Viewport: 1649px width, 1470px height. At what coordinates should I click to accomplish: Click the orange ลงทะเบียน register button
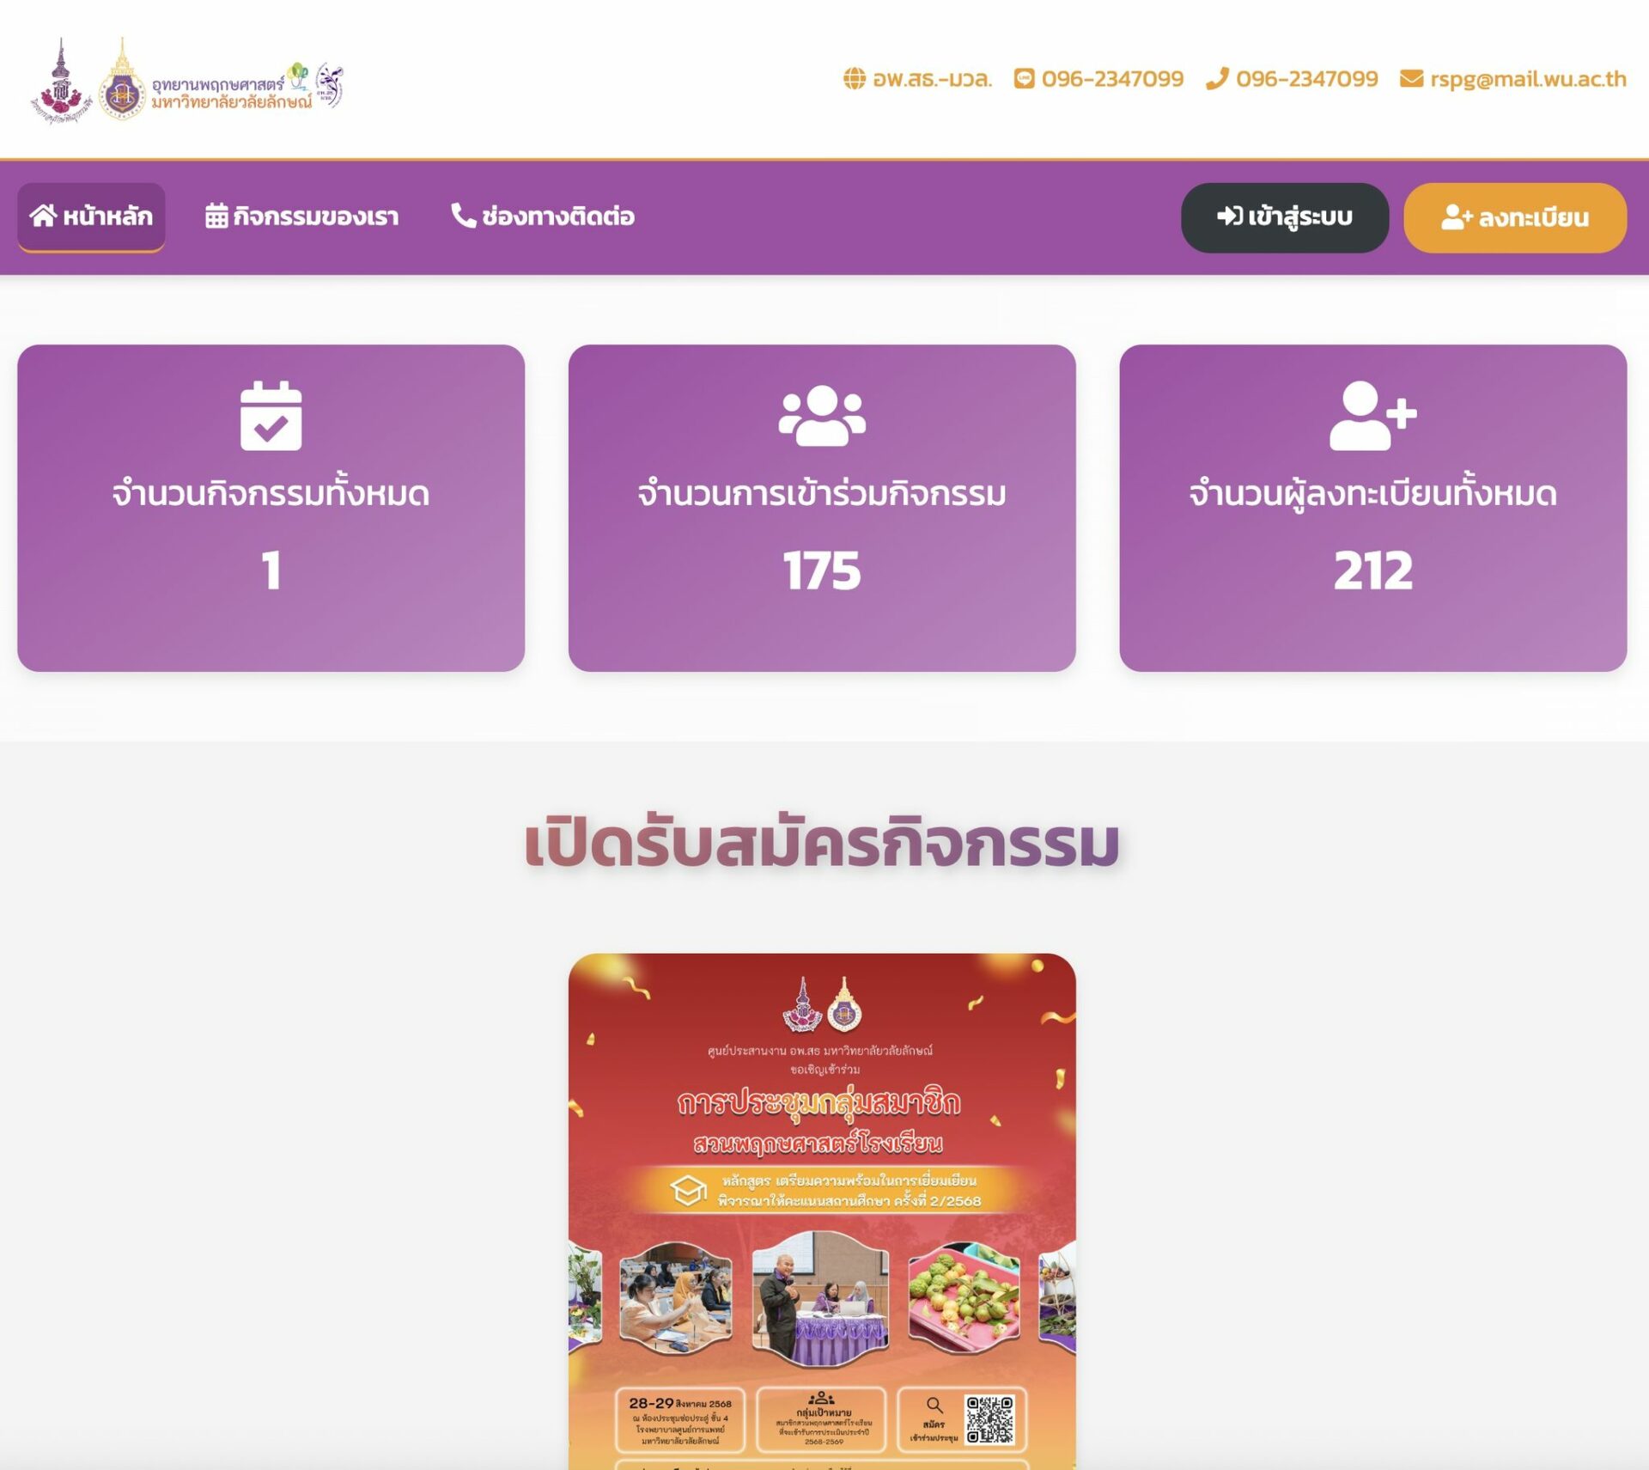pos(1514,217)
